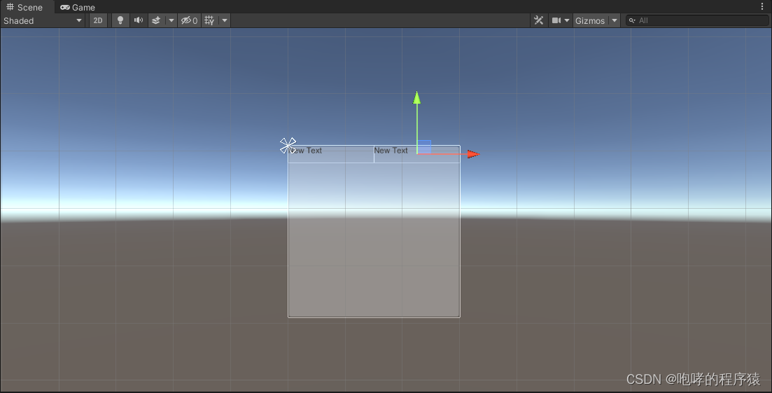Click the anchor preset gizmo at panel corner
This screenshot has height=393, width=772.
pyautogui.click(x=288, y=146)
